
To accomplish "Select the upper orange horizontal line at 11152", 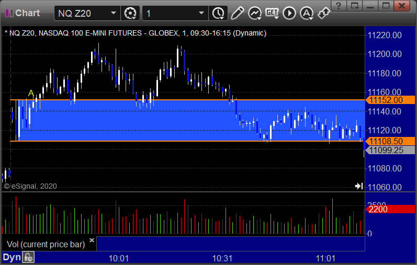I will [x=187, y=100].
